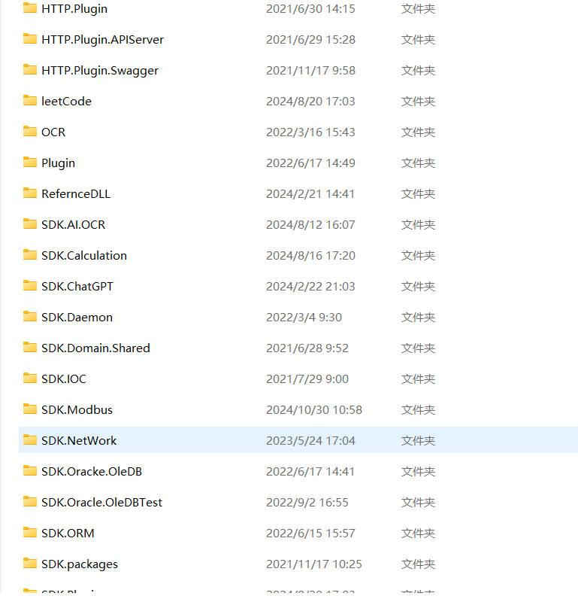Click the 文件夹 type in leetCode row
The width and height of the screenshot is (578, 602).
click(418, 102)
